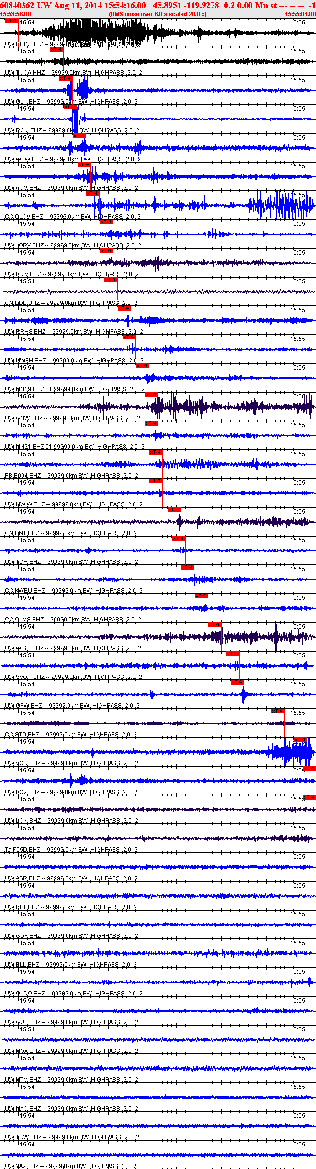Click the CC KWBU EHZ station label
Screen dimensions: 316x1169
point(73,591)
